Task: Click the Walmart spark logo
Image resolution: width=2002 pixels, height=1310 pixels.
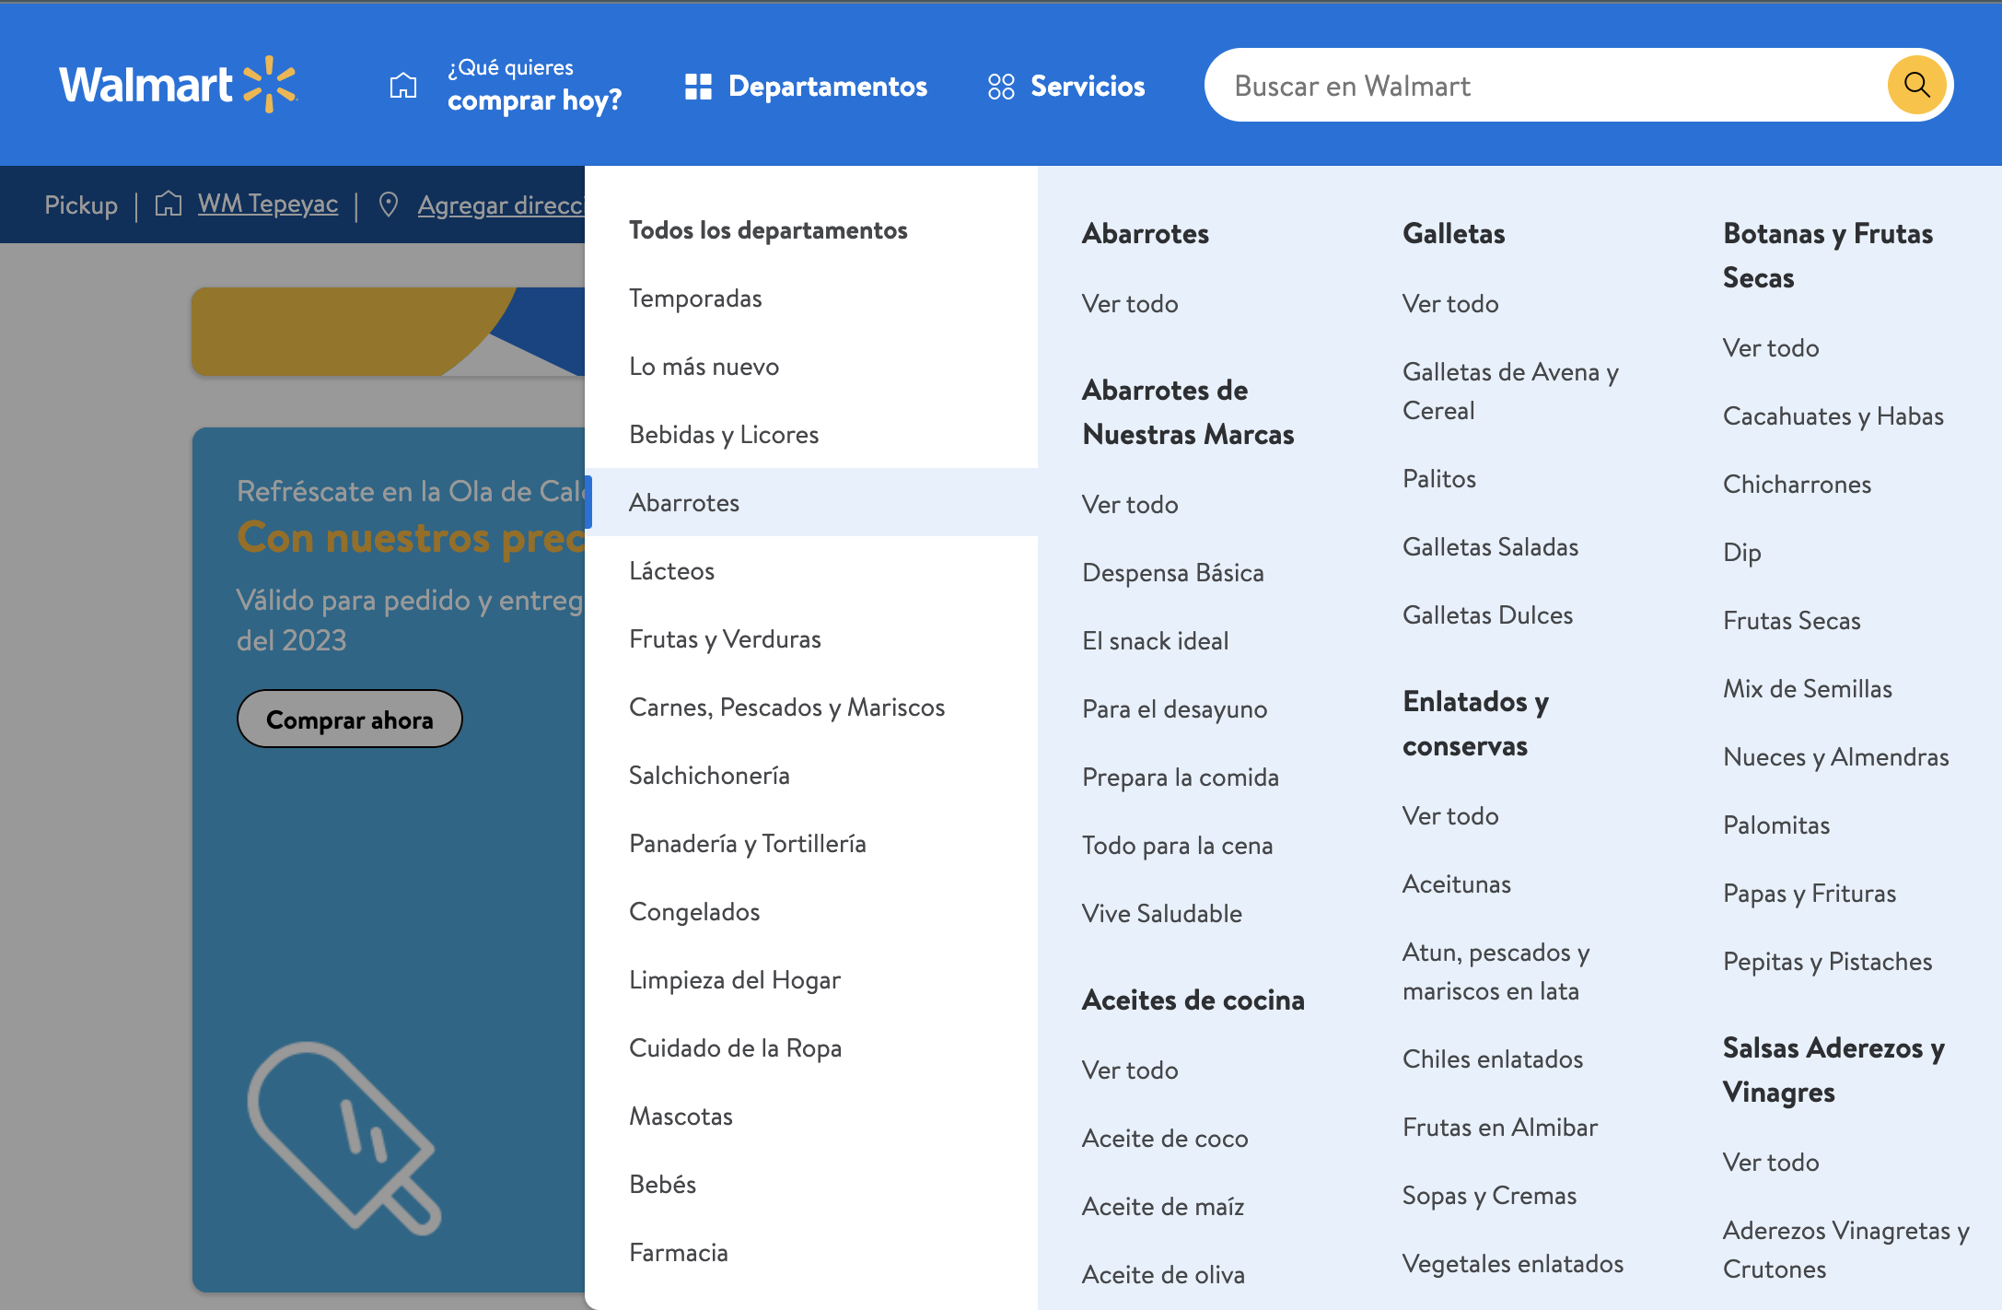Action: pos(269,84)
